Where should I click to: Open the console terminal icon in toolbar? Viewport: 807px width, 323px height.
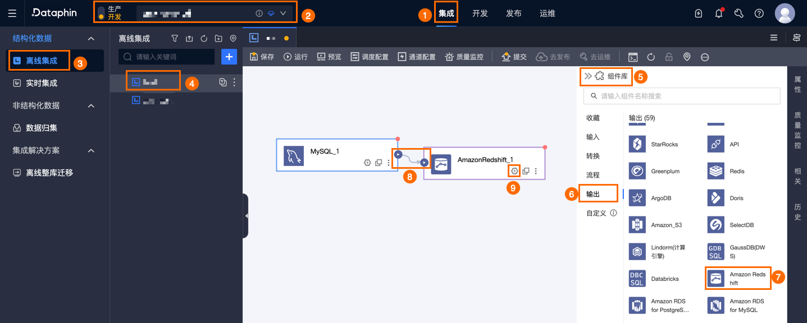(633, 57)
